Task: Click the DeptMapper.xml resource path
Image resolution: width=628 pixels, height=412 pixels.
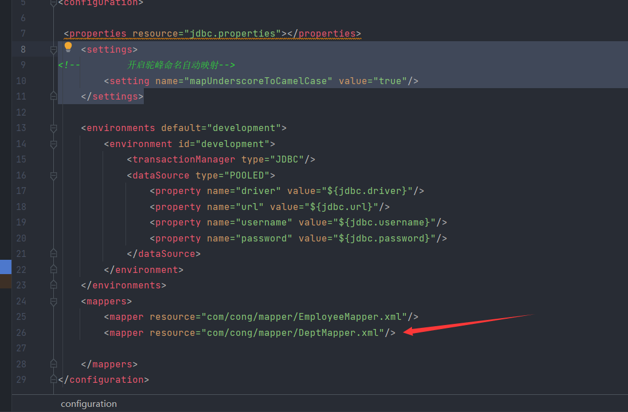Action: point(293,333)
